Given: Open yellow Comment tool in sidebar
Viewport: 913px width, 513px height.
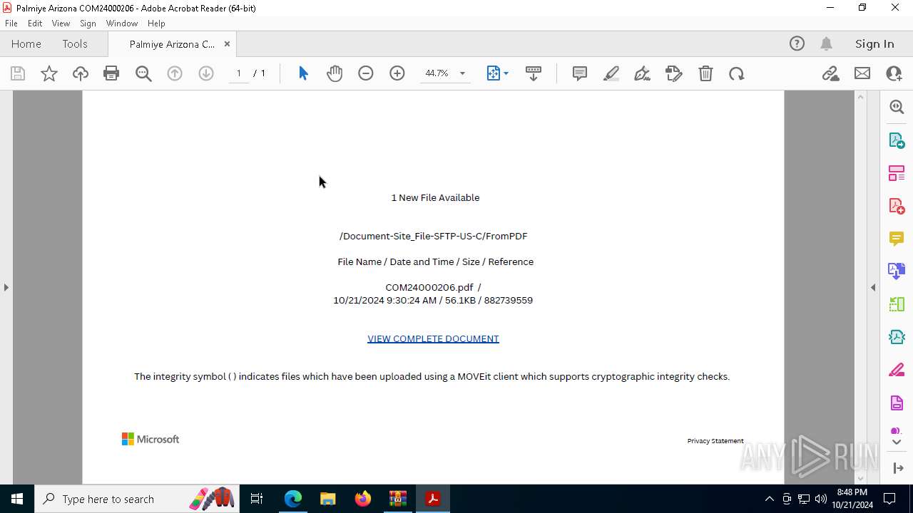Looking at the screenshot, I should 897,238.
